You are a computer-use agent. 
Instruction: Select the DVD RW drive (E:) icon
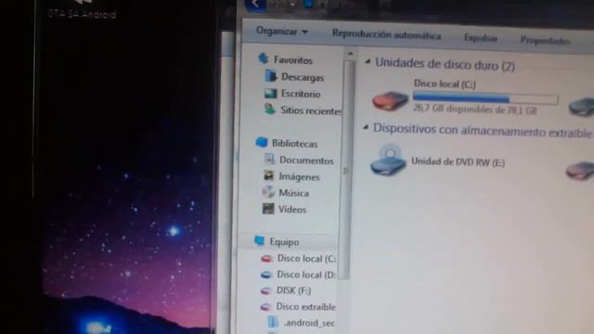click(388, 160)
